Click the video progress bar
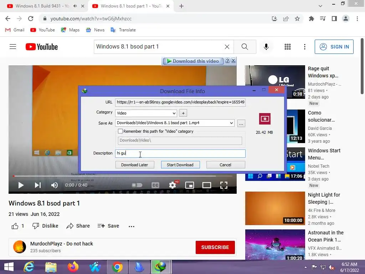365x274 pixels. (x=123, y=176)
